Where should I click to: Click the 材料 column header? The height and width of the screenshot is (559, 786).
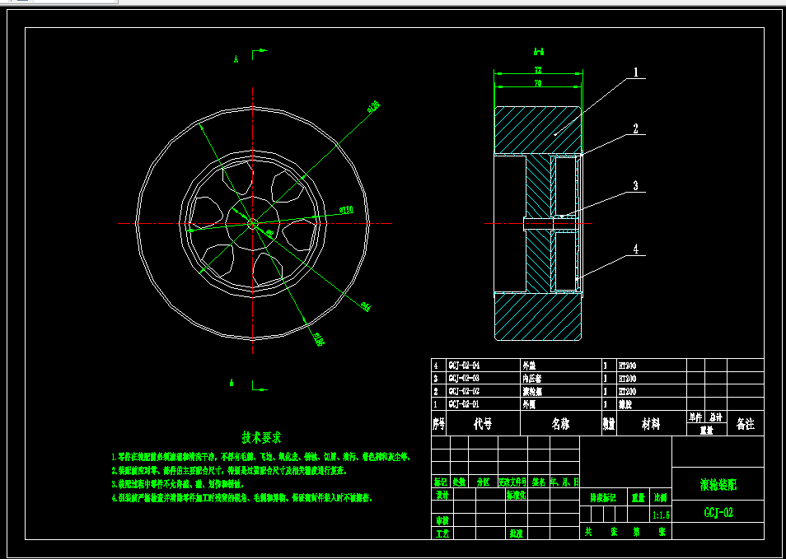(x=651, y=424)
